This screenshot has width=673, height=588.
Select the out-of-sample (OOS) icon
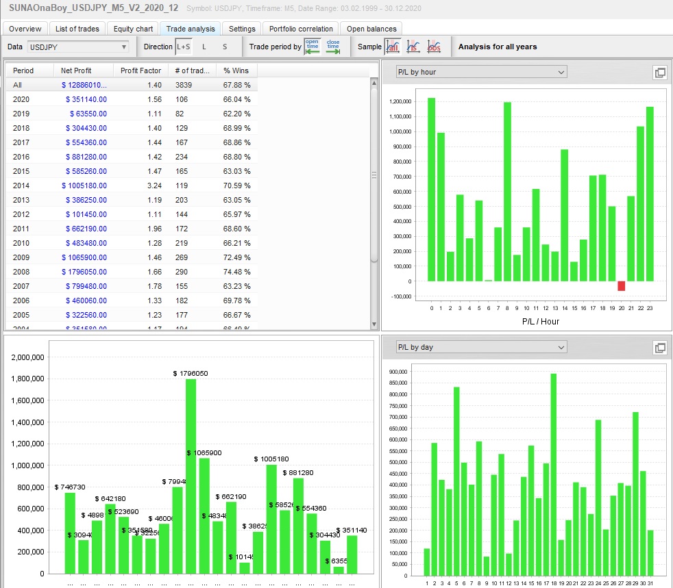pos(434,47)
